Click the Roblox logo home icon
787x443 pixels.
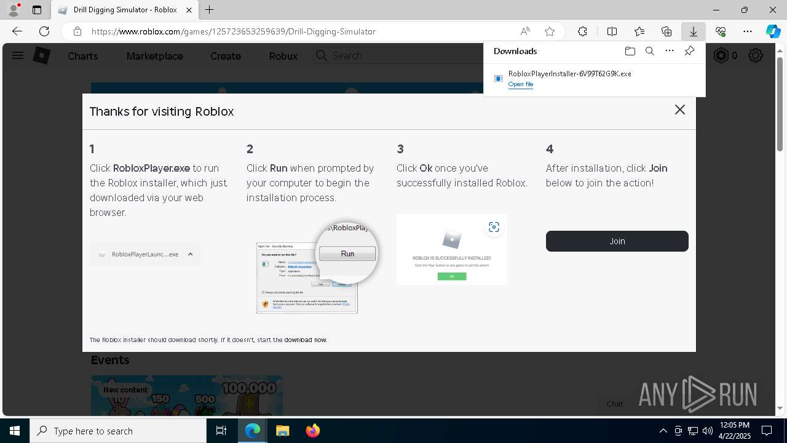pyautogui.click(x=41, y=55)
